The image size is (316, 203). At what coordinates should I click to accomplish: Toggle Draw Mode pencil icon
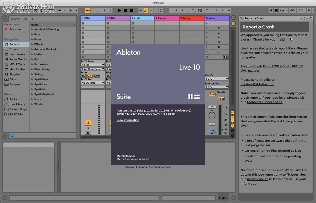point(271,11)
